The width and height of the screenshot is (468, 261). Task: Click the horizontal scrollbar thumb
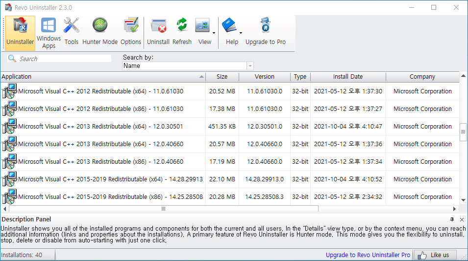pyautogui.click(x=164, y=209)
